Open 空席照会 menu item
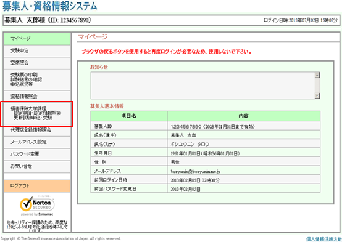The image size is (342, 242). [37, 63]
